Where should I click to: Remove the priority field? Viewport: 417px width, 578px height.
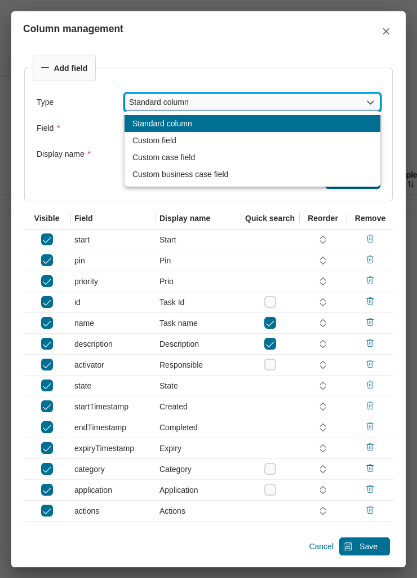tap(370, 280)
